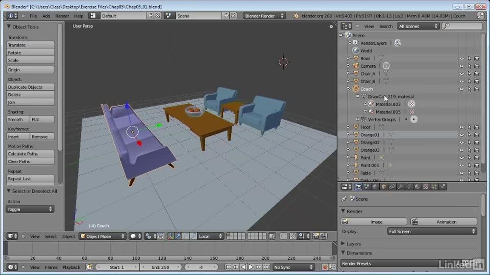The image size is (490, 275).
Task: Collapse the Couch tree item
Action: 348,89
